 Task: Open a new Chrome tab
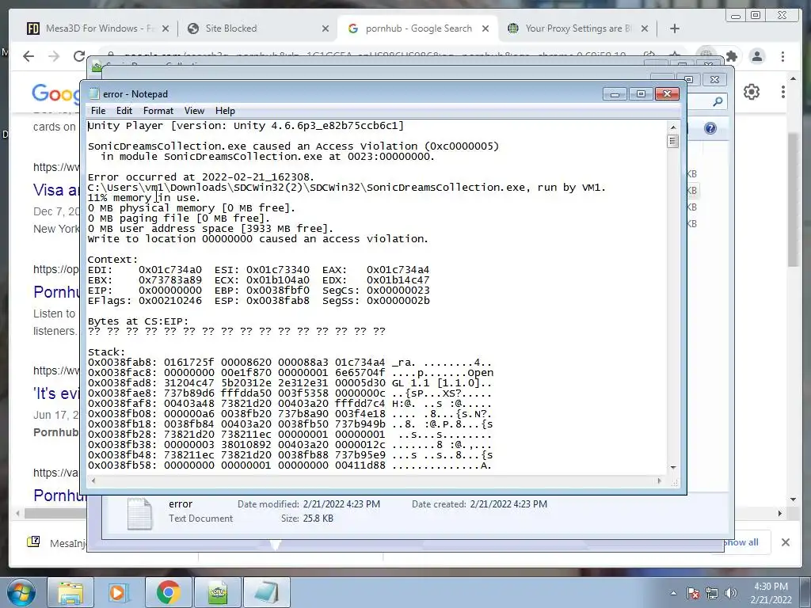coord(675,29)
